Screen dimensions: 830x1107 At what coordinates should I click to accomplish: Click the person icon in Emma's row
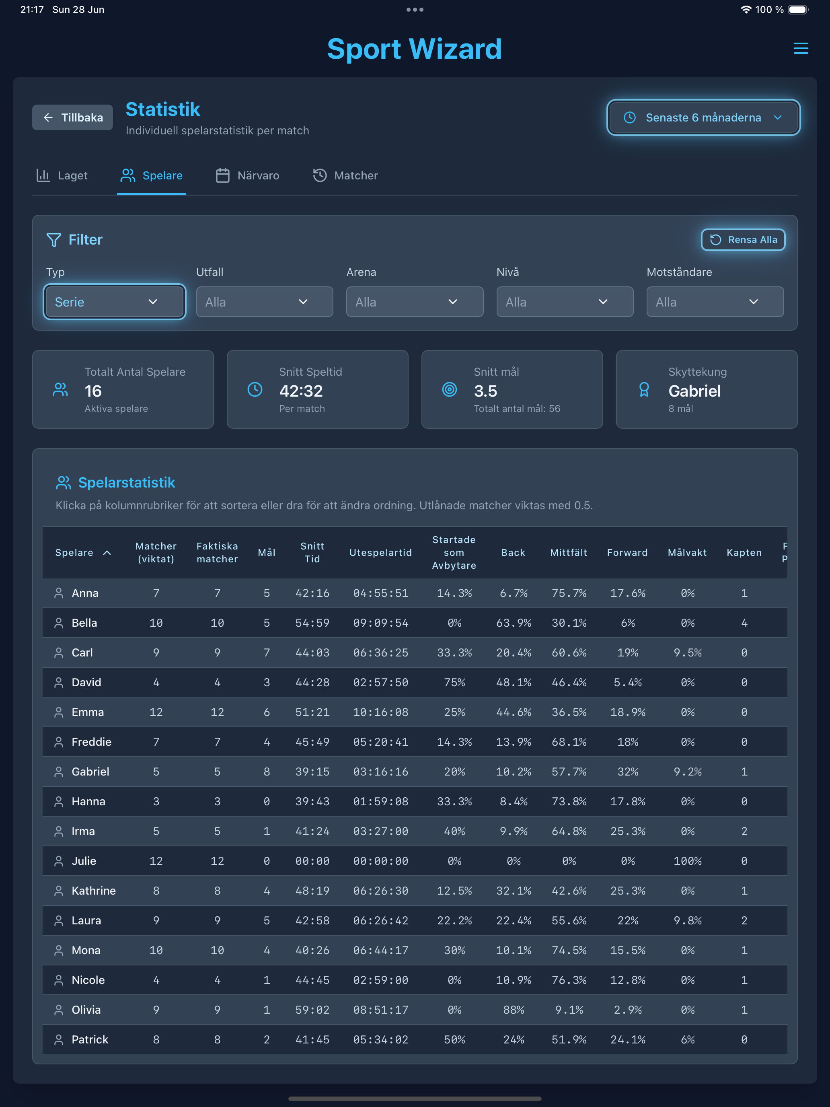pos(59,713)
